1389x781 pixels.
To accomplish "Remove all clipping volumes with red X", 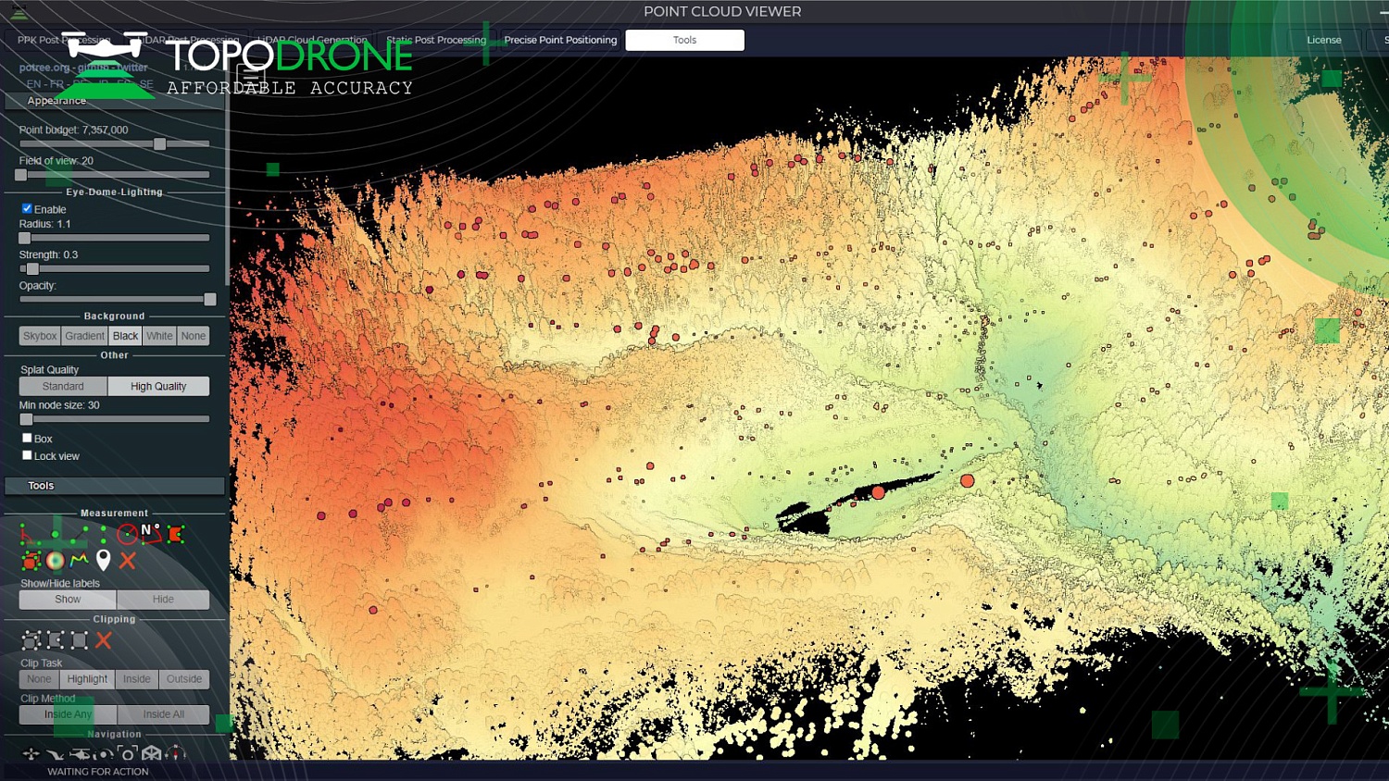I will click(x=104, y=640).
